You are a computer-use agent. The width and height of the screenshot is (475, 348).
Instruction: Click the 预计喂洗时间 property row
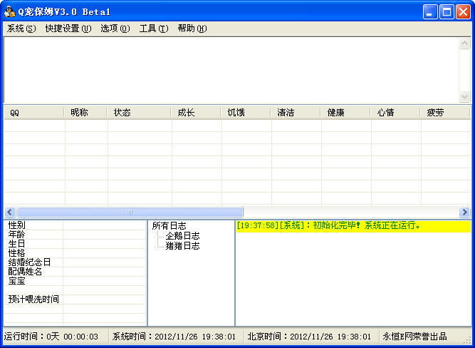pyautogui.click(x=33, y=300)
